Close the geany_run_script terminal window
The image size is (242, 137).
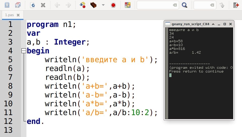tap(231, 24)
